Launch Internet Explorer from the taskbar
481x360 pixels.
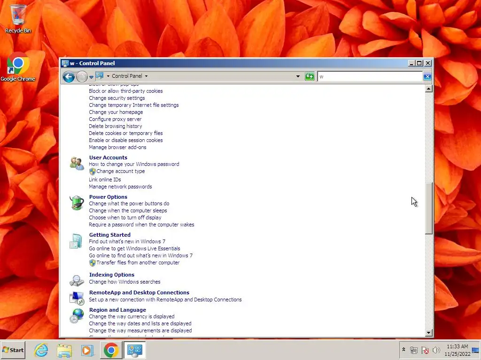[x=41, y=350]
